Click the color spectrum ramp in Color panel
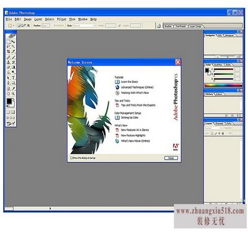This screenshot has width=248, height=232. [x=223, y=85]
